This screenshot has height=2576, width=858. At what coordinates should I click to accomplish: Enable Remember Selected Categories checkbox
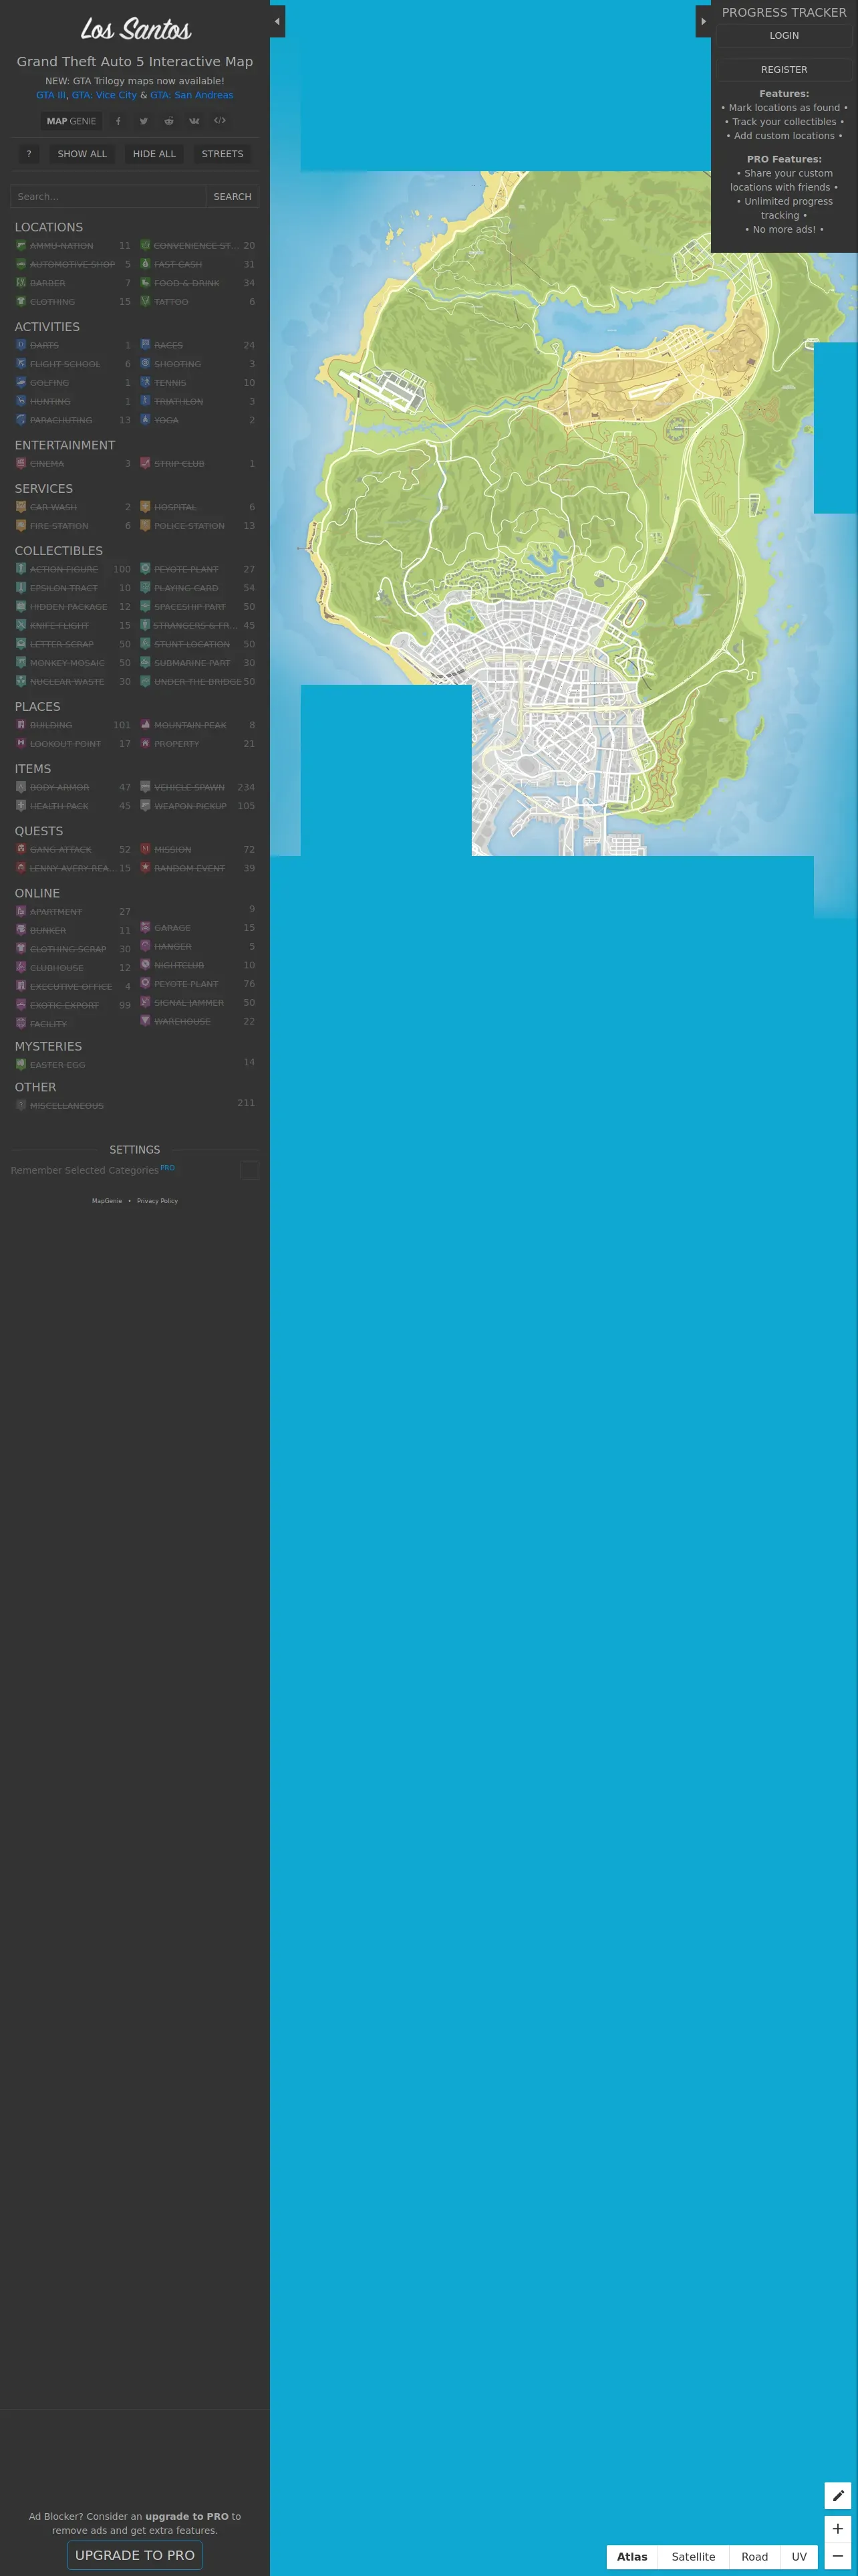pos(250,1170)
